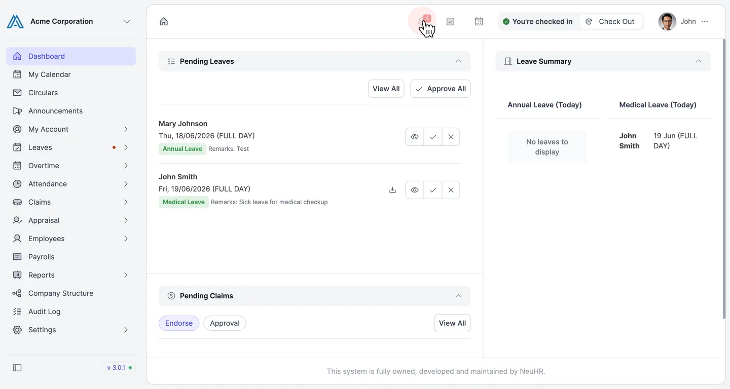Go to home via the house icon
Viewport: 730px width, 389px height.
coord(164,21)
